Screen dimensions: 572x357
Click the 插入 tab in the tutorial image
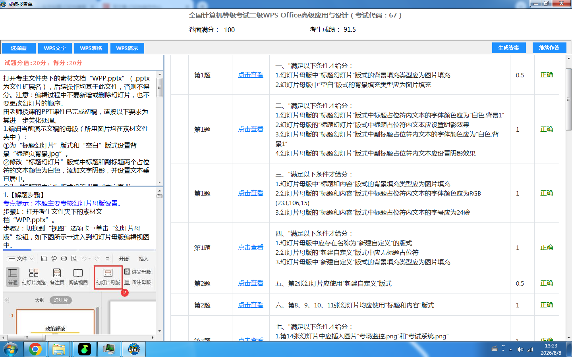coord(143,259)
